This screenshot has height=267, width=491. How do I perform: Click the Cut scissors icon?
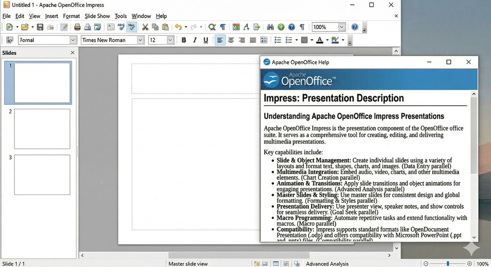coord(145,27)
